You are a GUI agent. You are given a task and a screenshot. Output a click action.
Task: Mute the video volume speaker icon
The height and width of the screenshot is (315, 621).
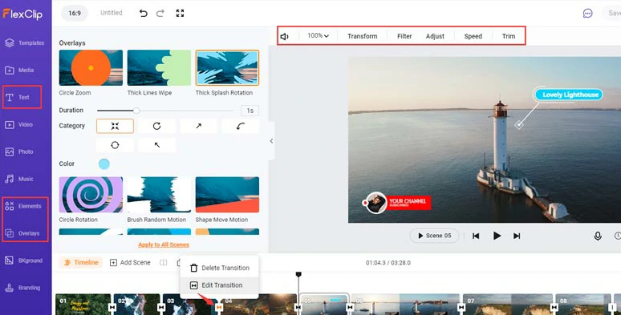point(284,36)
